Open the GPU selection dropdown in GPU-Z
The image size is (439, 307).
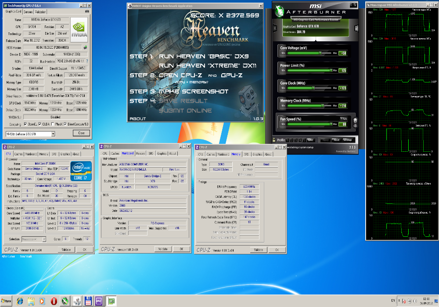pyautogui.click(x=53, y=134)
